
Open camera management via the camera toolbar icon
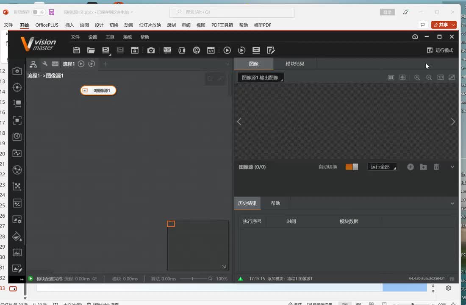[x=151, y=50]
